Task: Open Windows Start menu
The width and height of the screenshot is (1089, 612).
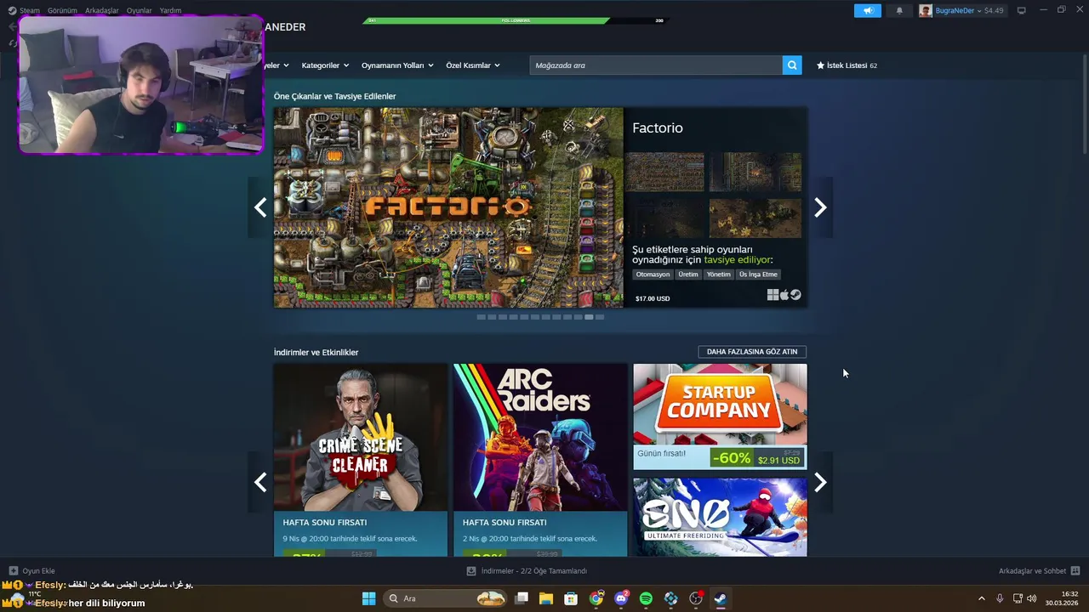Action: tap(368, 598)
